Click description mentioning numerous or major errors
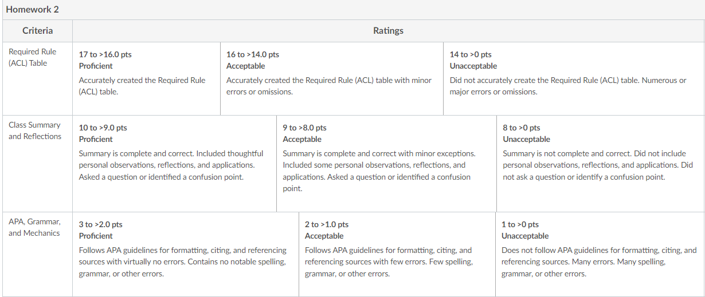The image size is (705, 297). coord(568,86)
